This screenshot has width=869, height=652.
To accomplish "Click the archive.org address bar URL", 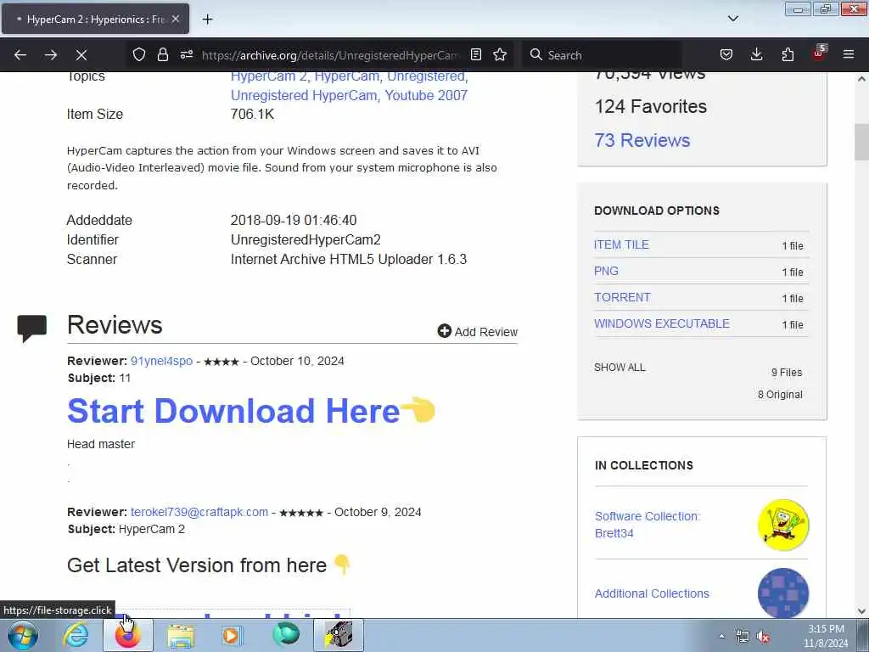I will [330, 55].
